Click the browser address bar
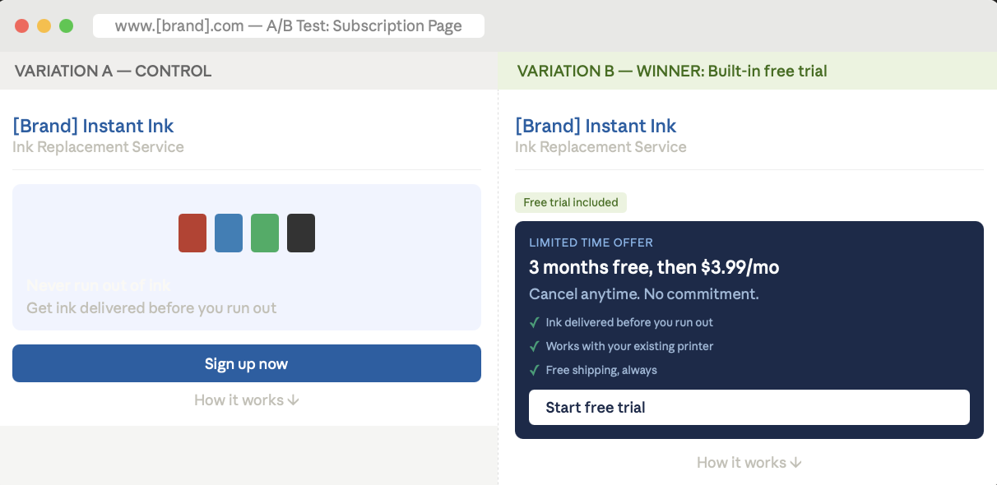 (x=290, y=25)
